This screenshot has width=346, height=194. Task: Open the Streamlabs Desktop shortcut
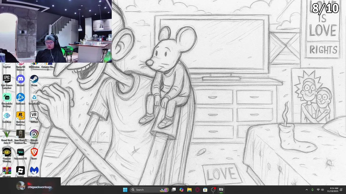point(7,100)
